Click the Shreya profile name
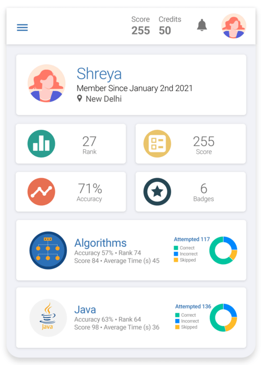The image size is (262, 365). click(99, 74)
